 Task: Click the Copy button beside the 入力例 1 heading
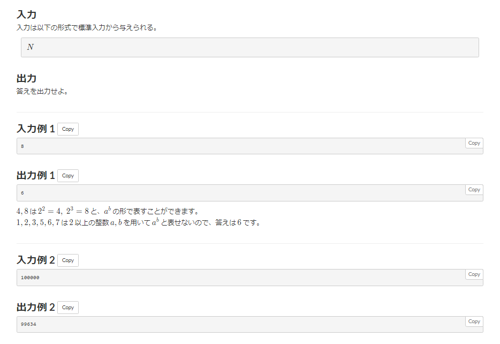pyautogui.click(x=67, y=129)
